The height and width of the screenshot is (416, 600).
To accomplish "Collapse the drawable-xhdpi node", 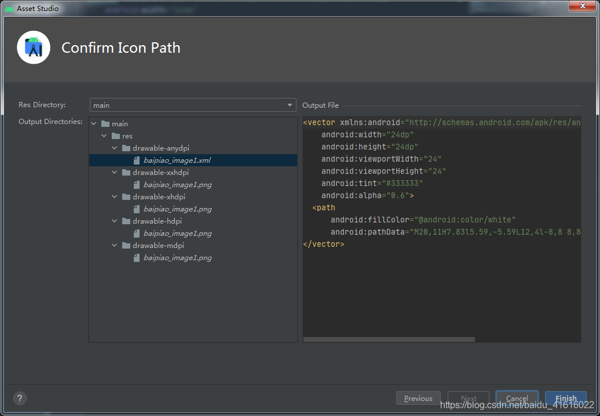I will (115, 197).
